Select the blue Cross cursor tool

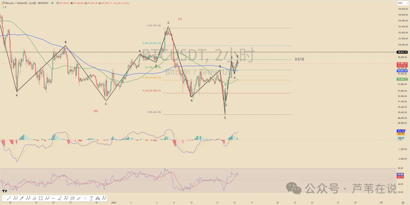click(85, 198)
